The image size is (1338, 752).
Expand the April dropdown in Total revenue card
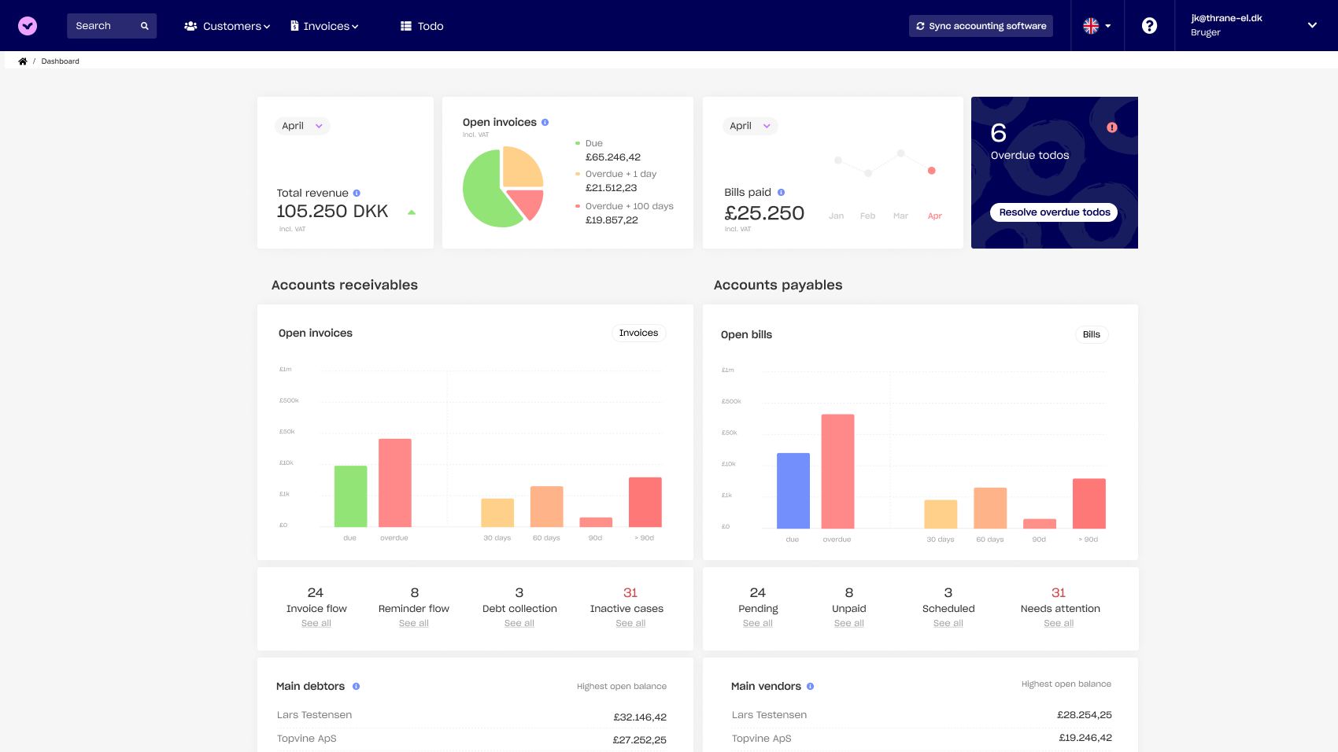[x=301, y=126]
